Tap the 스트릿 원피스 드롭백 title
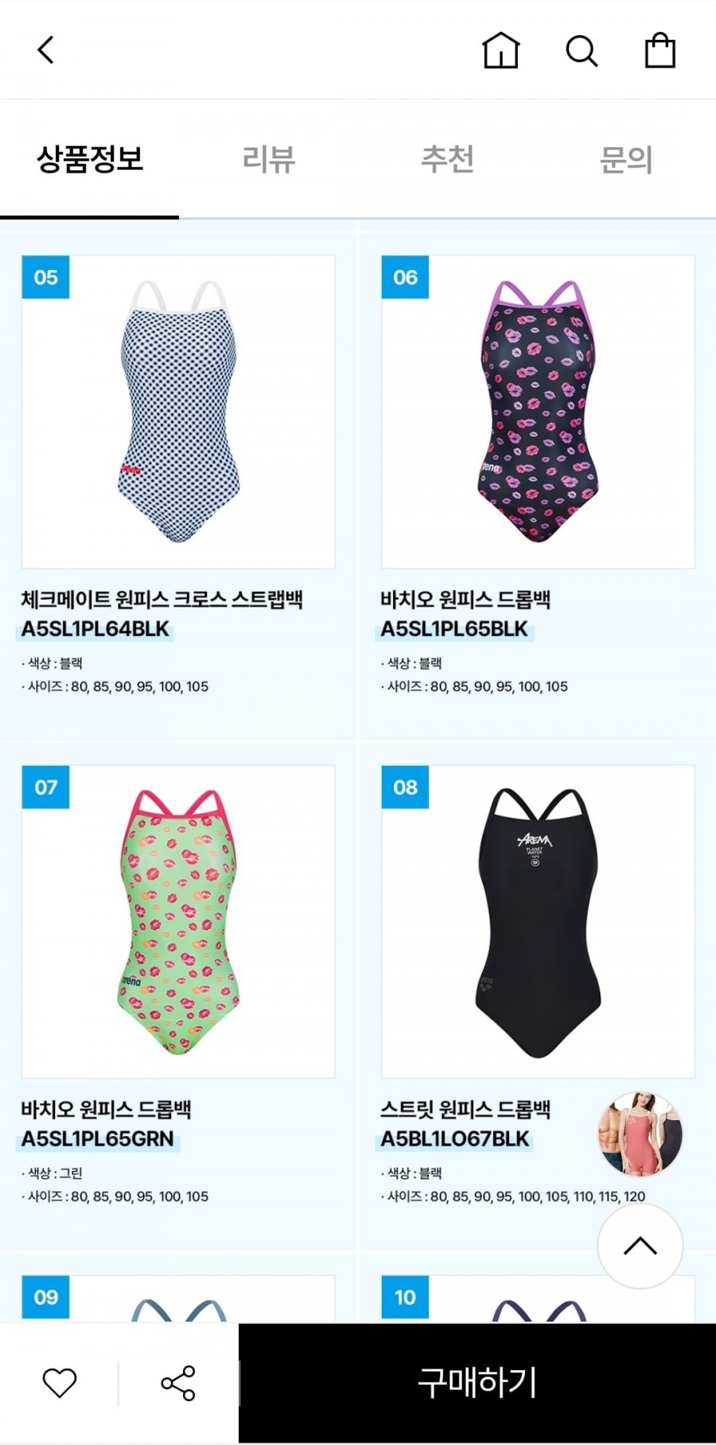The height and width of the screenshot is (1445, 716). (465, 1110)
